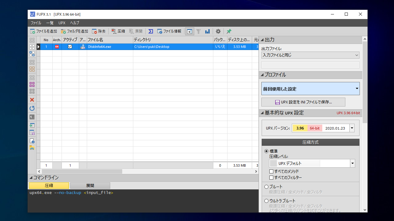Image resolution: width=394 pixels, height=221 pixels.
Task: Sort by the 'No' column header
Action: pyautogui.click(x=46, y=40)
